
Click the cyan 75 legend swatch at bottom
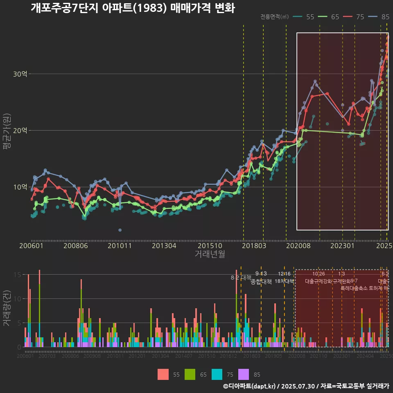(x=217, y=375)
